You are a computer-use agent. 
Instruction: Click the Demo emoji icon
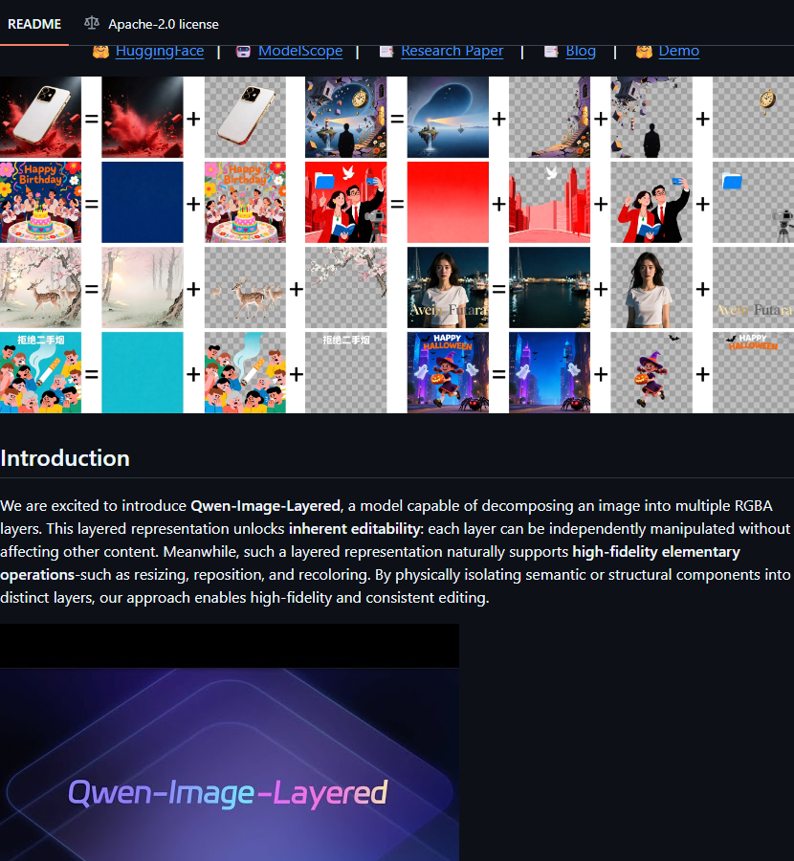click(644, 51)
